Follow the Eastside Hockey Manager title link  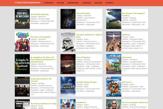tap(86, 82)
